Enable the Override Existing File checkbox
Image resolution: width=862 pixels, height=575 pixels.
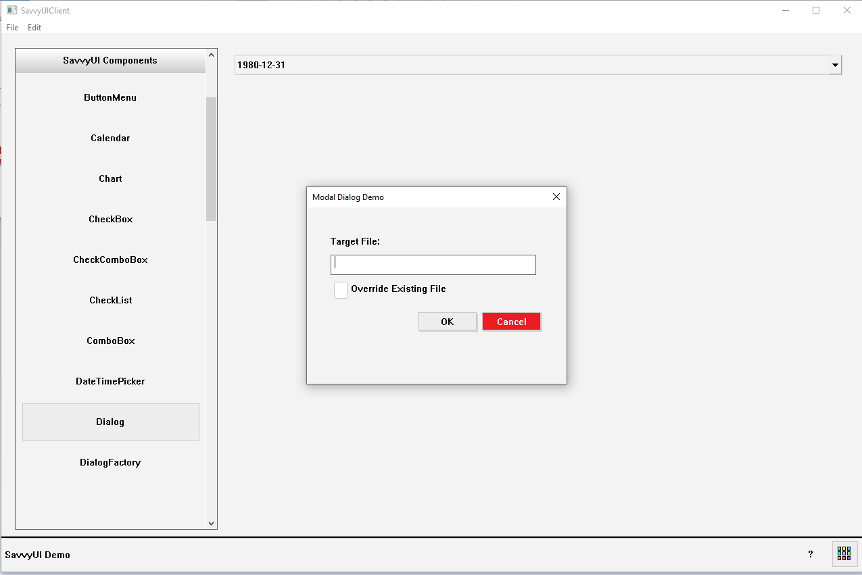(x=341, y=289)
